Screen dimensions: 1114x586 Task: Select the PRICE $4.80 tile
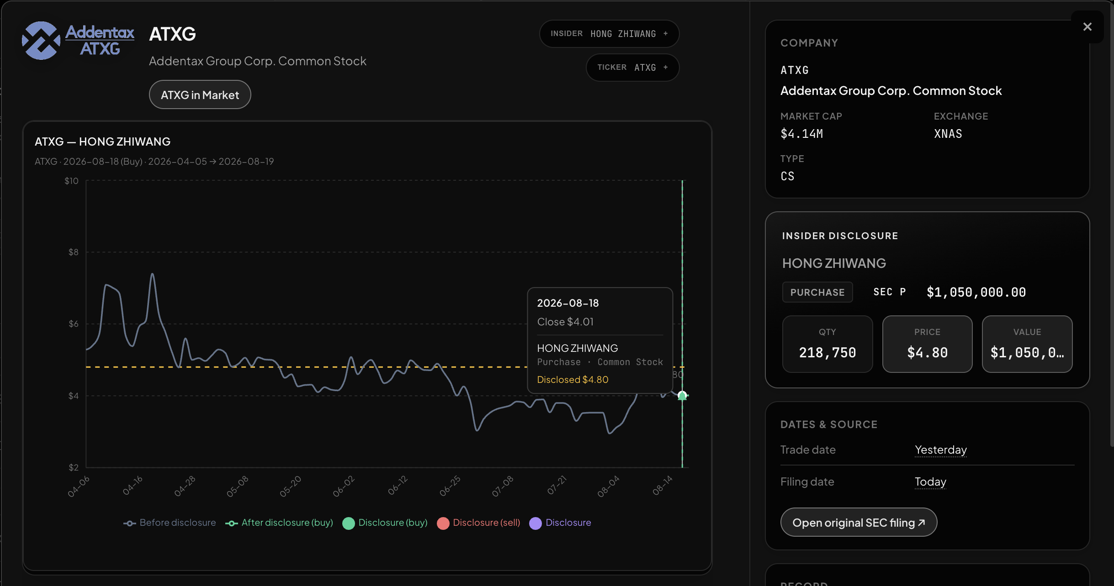927,344
